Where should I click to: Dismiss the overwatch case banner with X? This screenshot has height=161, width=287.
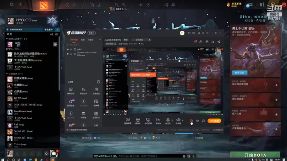57,30
